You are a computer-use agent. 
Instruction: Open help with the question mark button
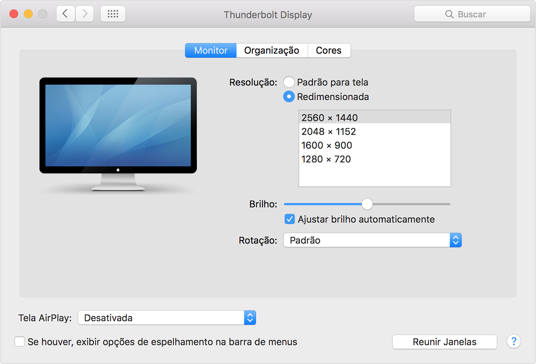pyautogui.click(x=514, y=341)
